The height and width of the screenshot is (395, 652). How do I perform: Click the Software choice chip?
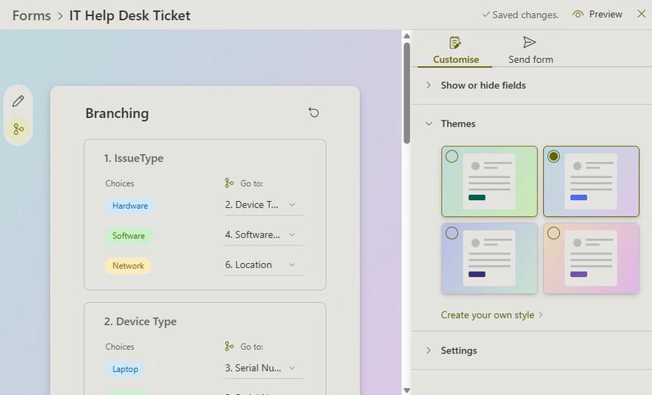(x=129, y=235)
